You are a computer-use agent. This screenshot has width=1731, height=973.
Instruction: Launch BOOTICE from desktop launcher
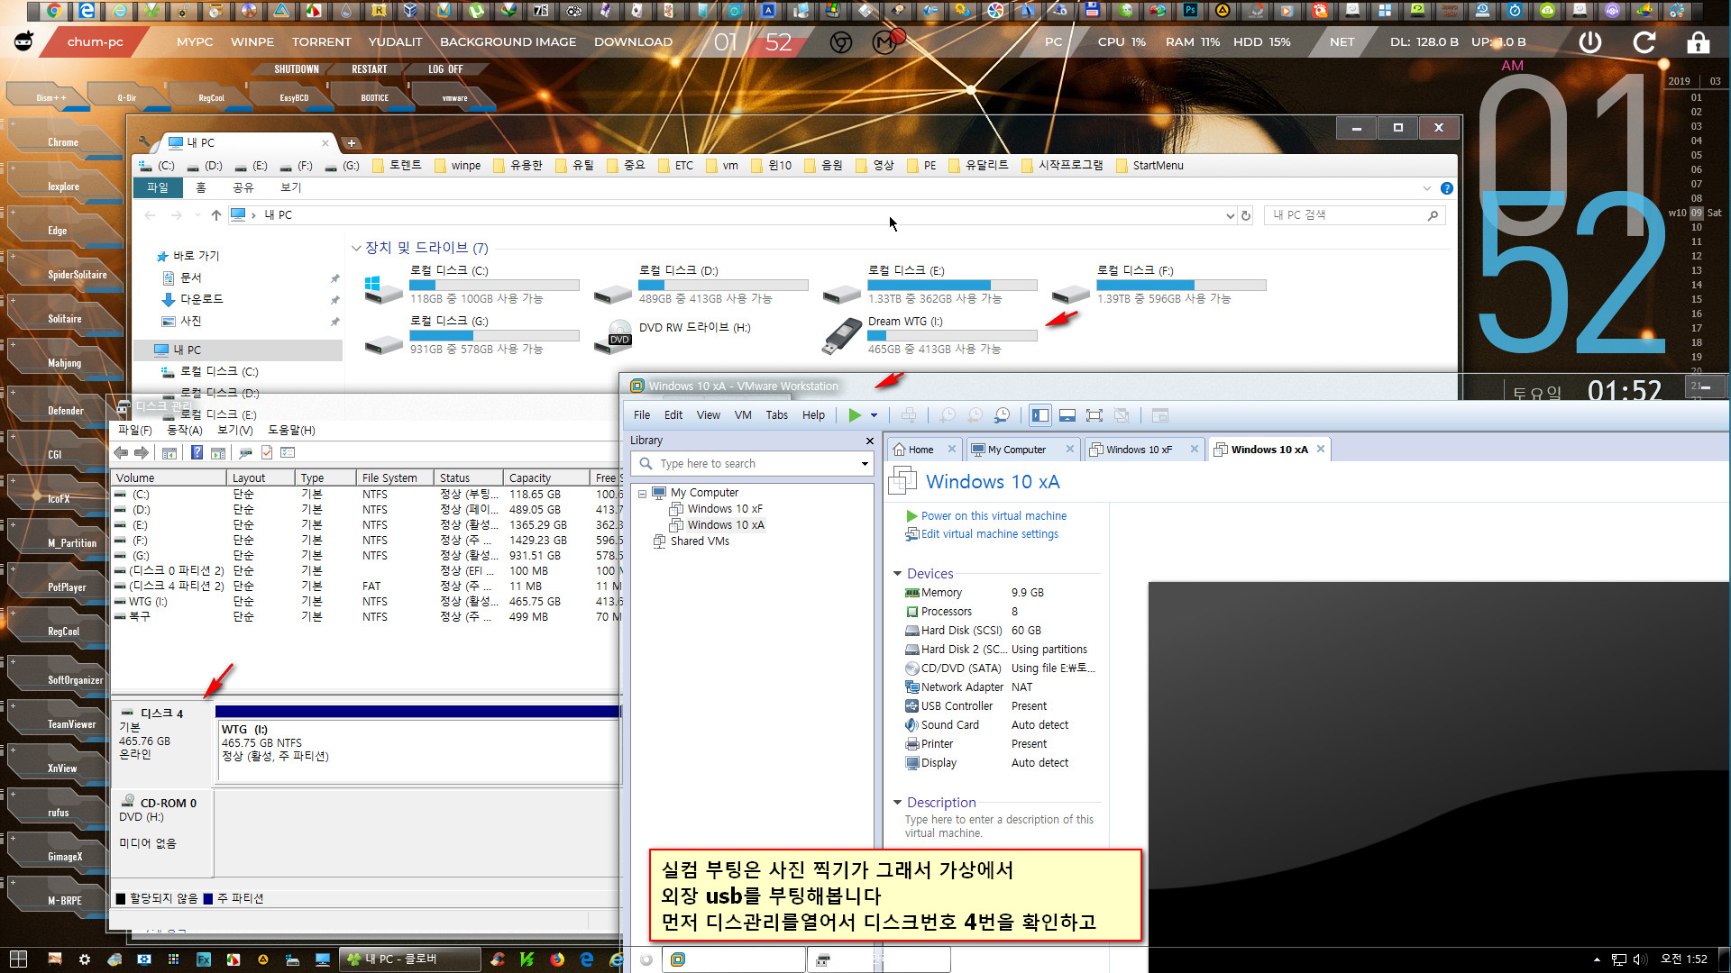(374, 97)
